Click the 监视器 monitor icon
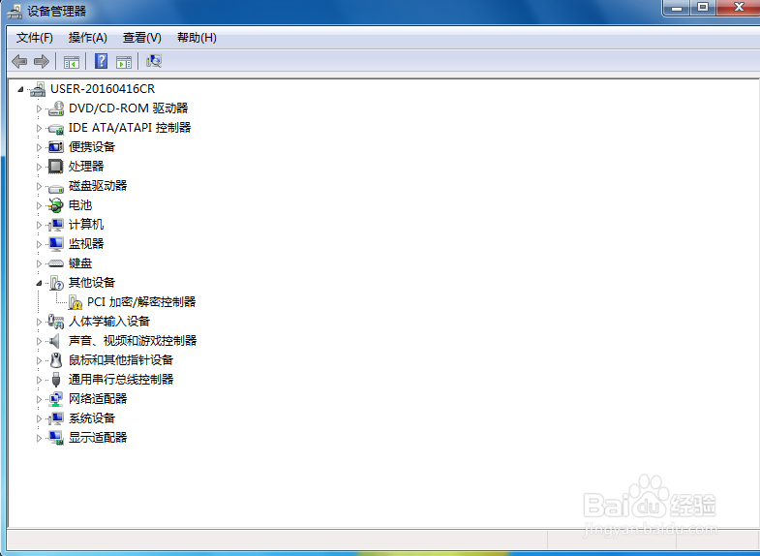 pyautogui.click(x=56, y=244)
